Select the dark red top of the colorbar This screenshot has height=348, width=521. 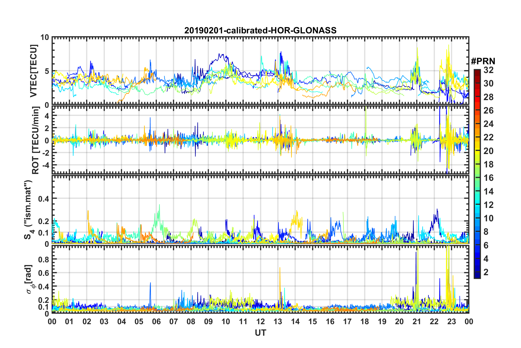point(477,72)
